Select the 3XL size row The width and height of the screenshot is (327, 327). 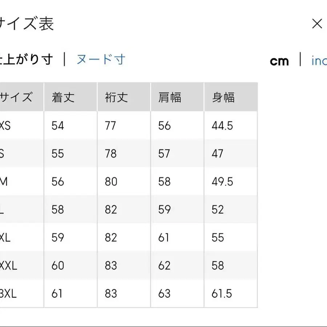tap(9, 294)
